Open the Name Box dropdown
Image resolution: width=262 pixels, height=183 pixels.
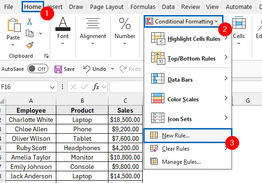click(x=52, y=87)
